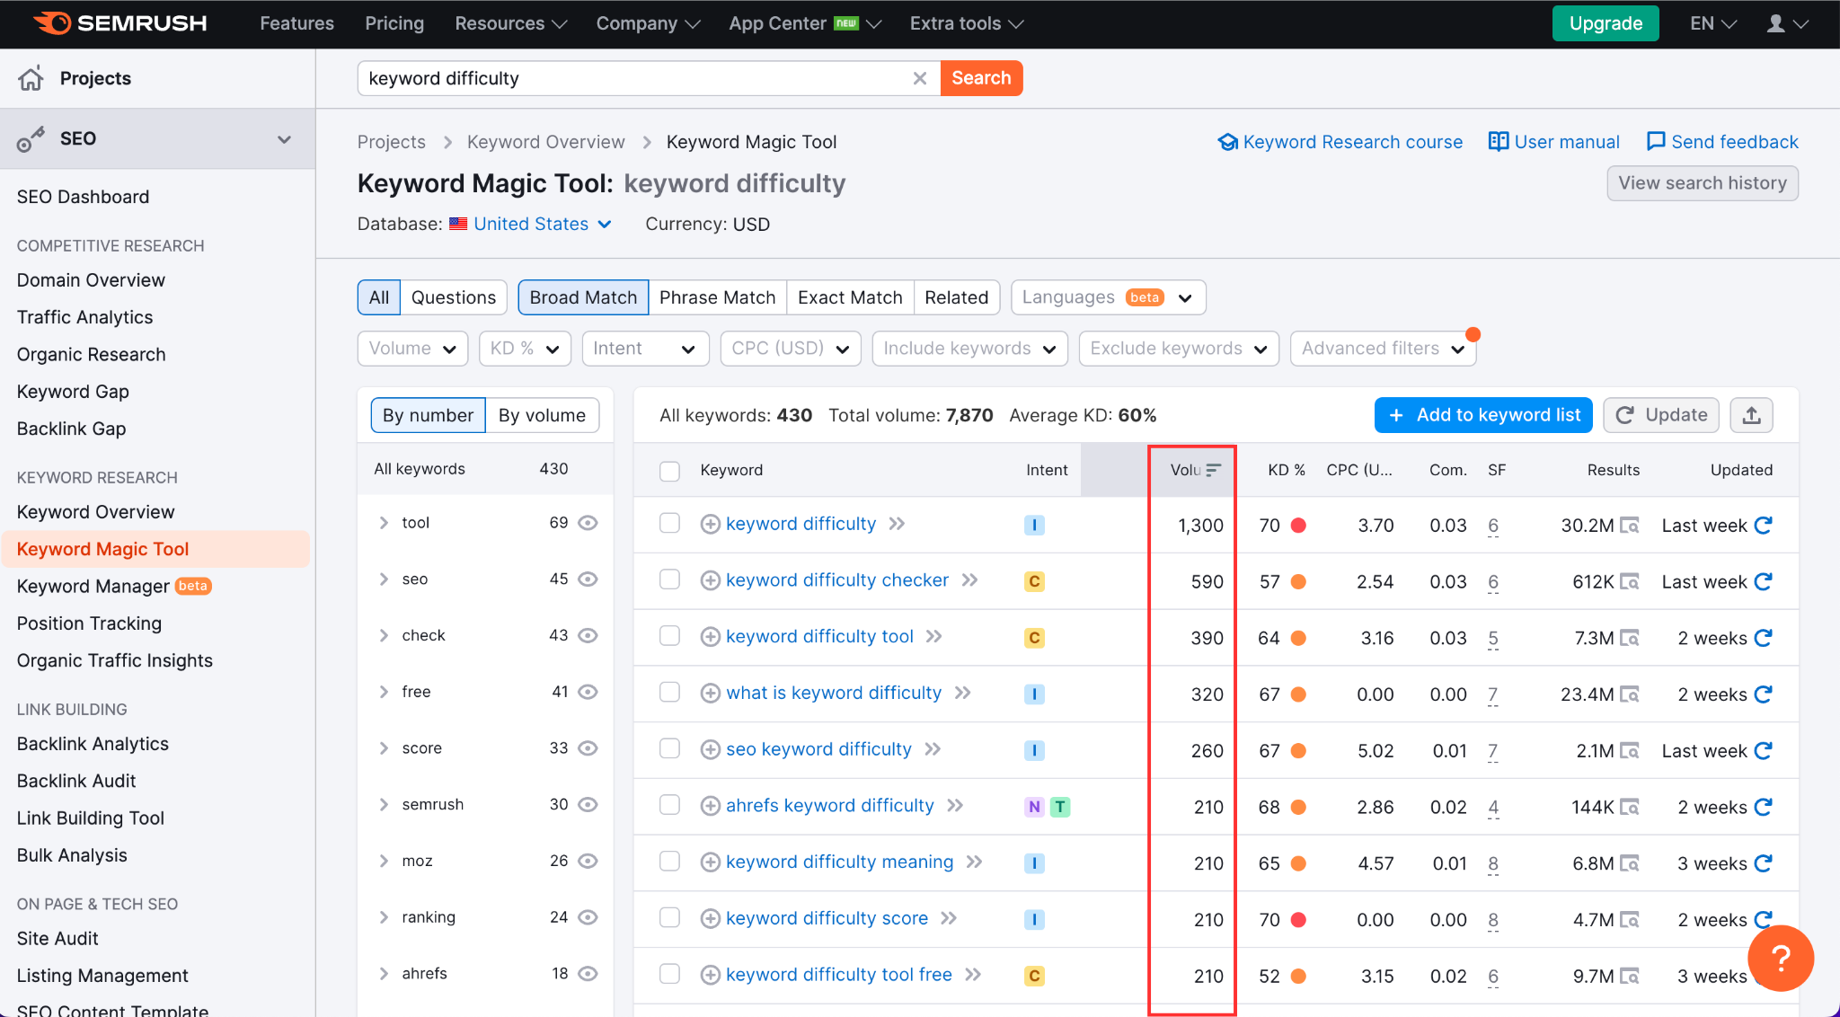This screenshot has height=1017, width=1840.
Task: Click the export upload icon button
Action: click(1751, 415)
